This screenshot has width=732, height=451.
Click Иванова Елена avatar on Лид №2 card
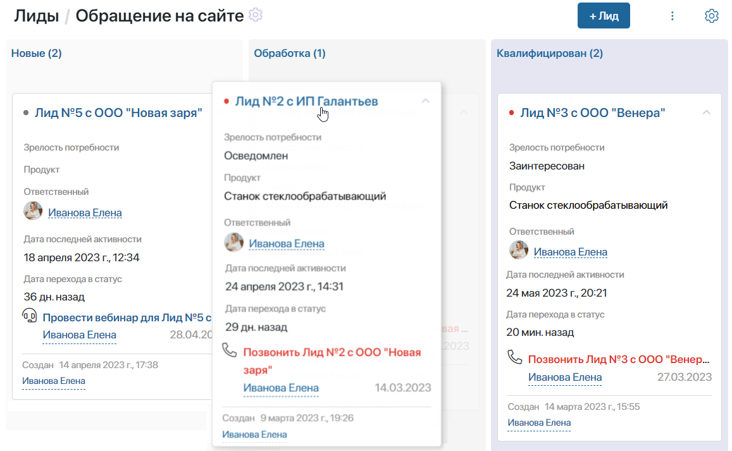pos(234,242)
